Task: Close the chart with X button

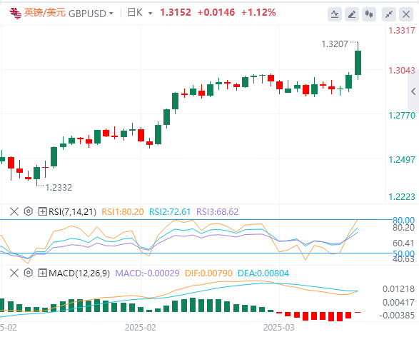Action: 406,14
